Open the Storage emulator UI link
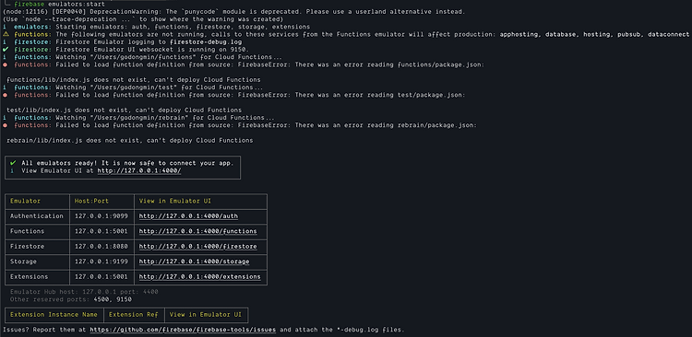Image resolution: width=692 pixels, height=337 pixels. pos(194,261)
